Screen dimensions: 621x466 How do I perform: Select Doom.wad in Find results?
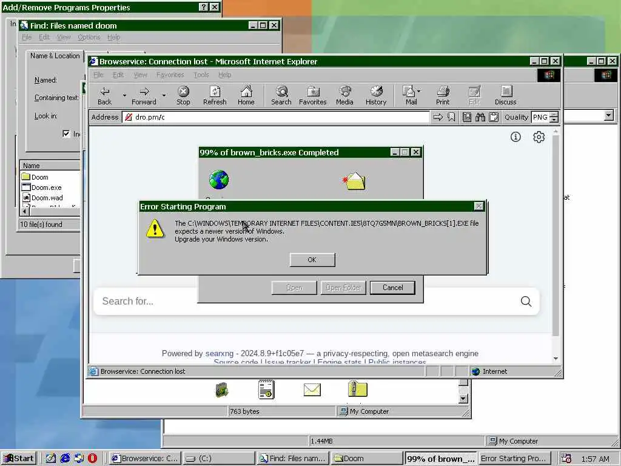click(42, 198)
